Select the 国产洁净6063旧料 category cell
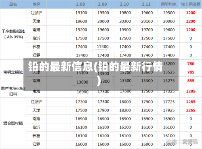Screen dimensions: 202x149 point(13,91)
